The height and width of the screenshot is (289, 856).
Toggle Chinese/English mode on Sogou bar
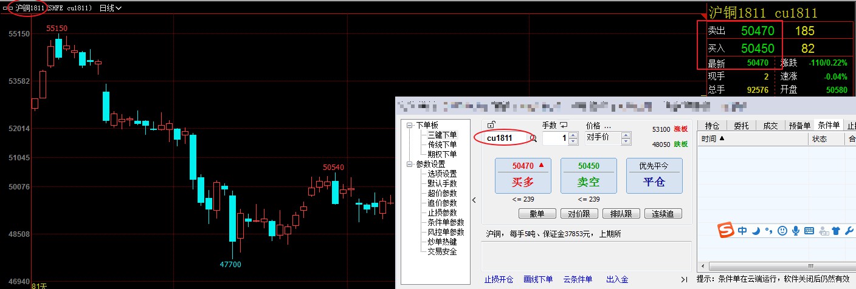(743, 231)
